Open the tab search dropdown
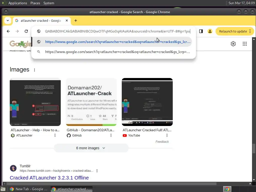Image resolution: width=256 pixels, height=192 pixels. (x=8, y=20)
